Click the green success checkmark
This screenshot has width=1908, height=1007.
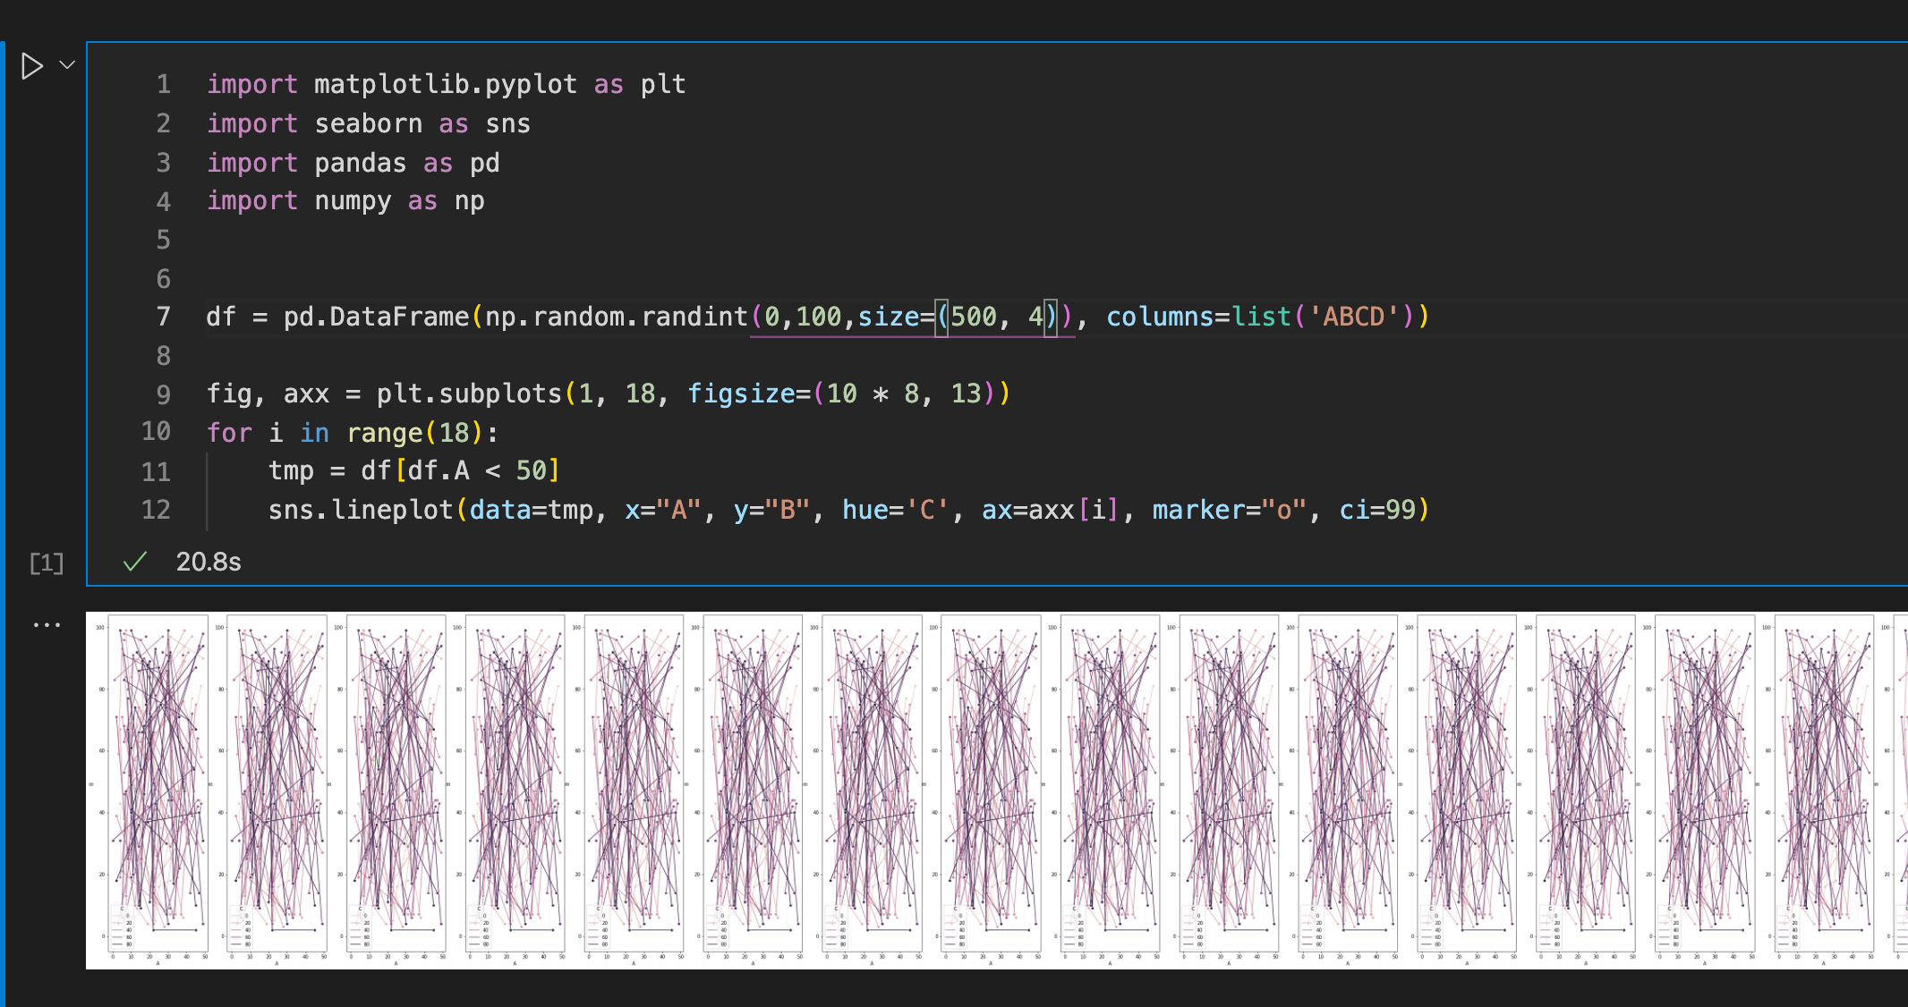tap(134, 562)
